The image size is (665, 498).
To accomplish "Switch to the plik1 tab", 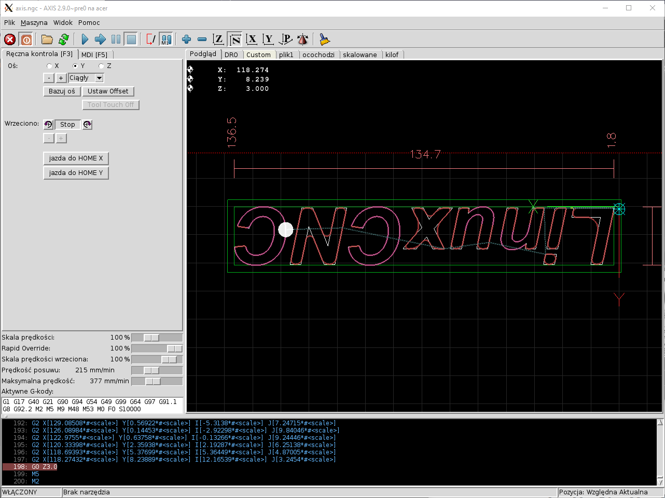I will [x=286, y=55].
